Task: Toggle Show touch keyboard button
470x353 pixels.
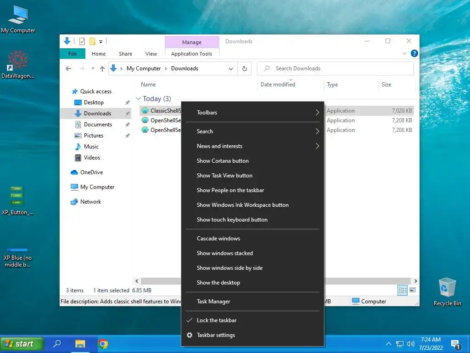Action: (253, 220)
